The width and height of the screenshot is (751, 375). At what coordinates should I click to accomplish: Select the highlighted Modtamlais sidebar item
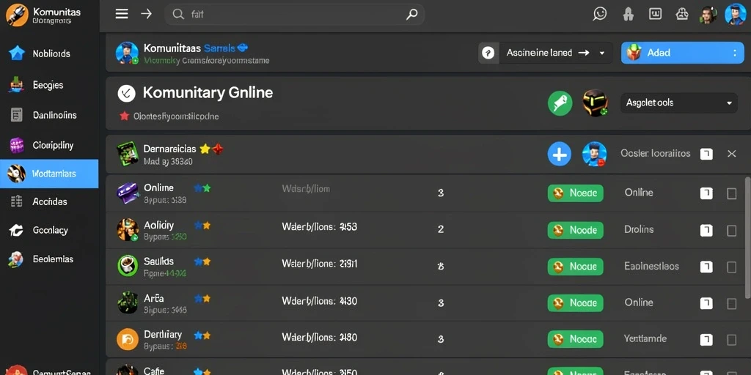click(49, 174)
